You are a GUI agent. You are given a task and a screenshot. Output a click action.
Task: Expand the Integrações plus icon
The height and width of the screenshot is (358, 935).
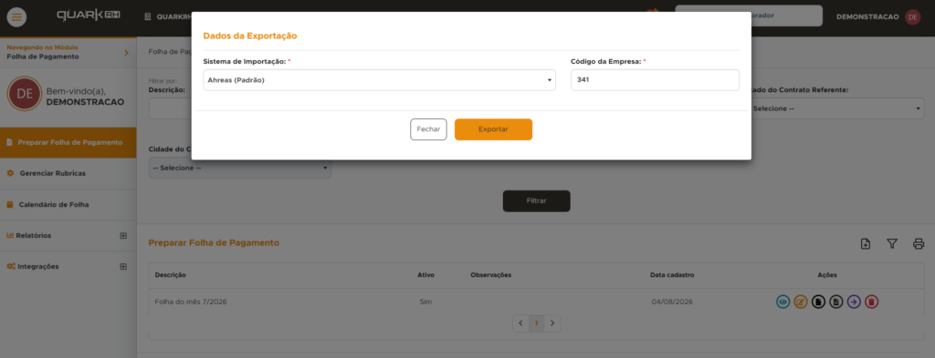click(x=123, y=266)
